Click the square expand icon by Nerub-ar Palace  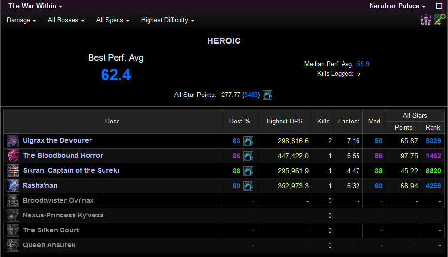pyautogui.click(x=439, y=6)
